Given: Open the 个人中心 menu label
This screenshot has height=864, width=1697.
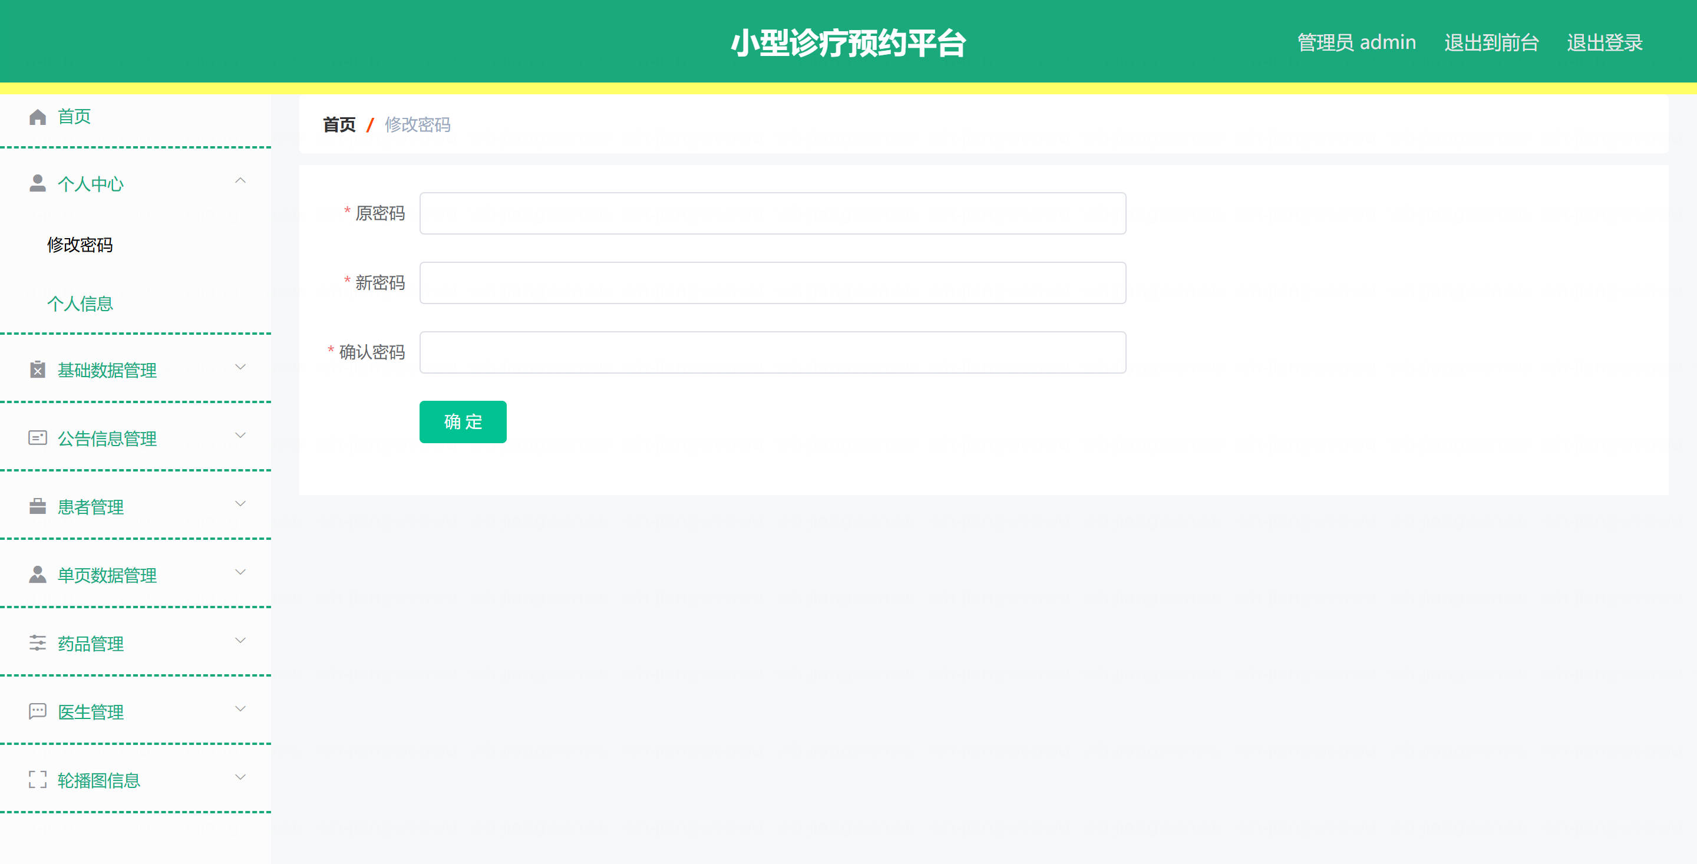Looking at the screenshot, I should tap(90, 184).
